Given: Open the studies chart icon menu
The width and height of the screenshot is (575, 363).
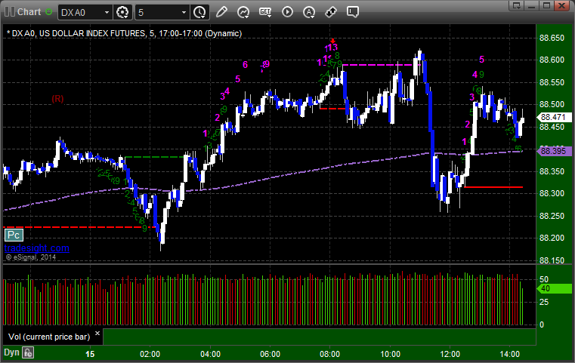Looking at the screenshot, I should (x=243, y=12).
